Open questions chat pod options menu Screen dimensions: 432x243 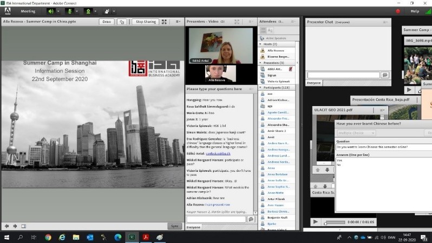pos(251,89)
